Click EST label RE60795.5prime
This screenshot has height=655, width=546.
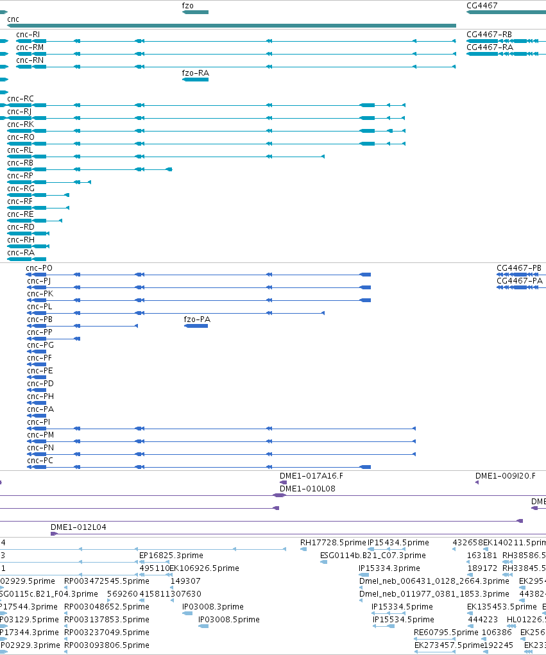446,633
